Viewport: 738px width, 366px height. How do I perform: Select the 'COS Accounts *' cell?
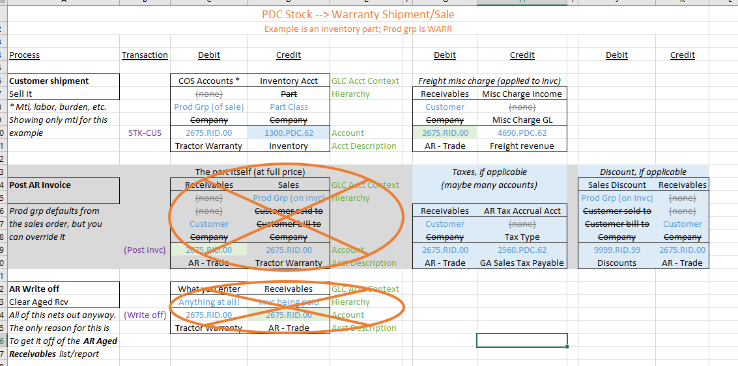click(208, 81)
